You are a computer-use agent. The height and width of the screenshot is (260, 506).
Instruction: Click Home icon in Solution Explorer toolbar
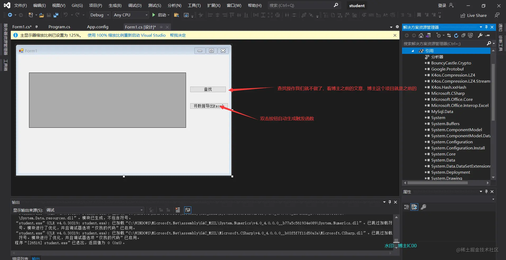421,35
